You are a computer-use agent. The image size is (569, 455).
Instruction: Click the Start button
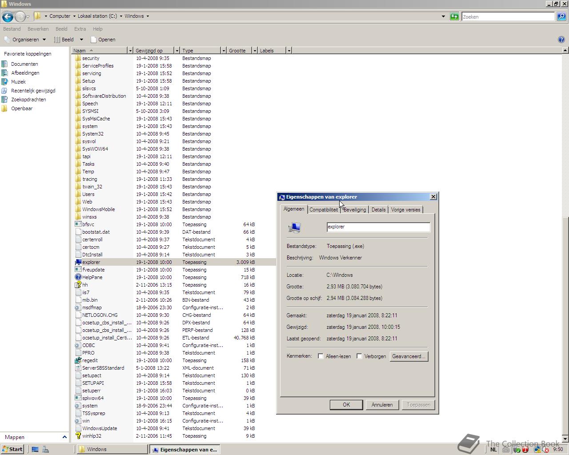12,449
